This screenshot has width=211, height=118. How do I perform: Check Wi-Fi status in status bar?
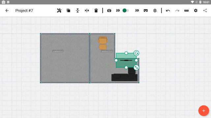coord(193,2)
